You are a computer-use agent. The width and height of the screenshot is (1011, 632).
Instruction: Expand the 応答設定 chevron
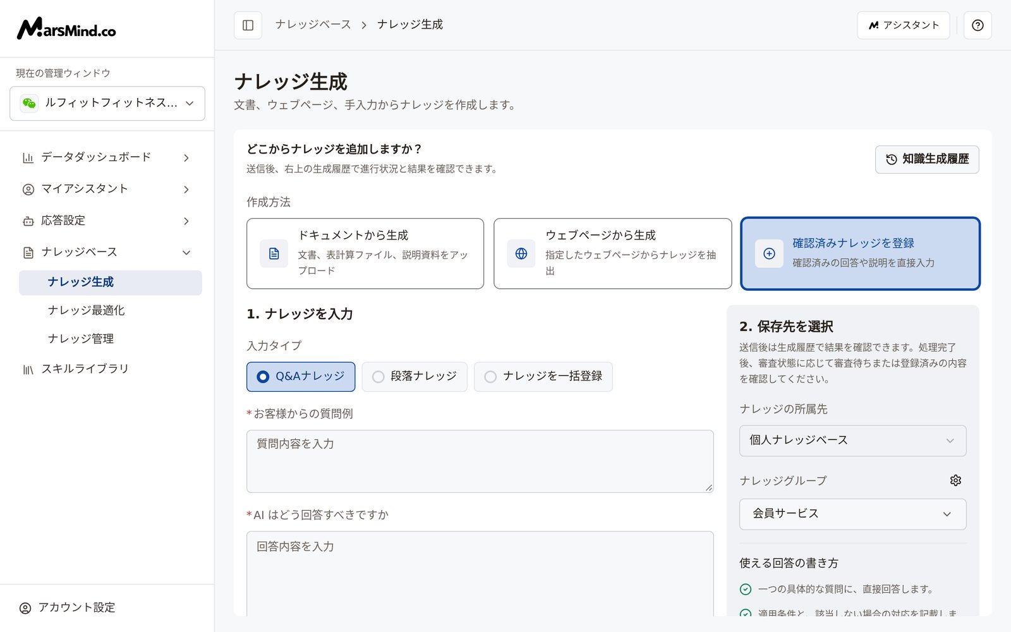click(x=186, y=221)
